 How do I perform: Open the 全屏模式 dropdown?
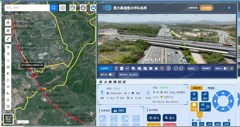tap(106, 68)
